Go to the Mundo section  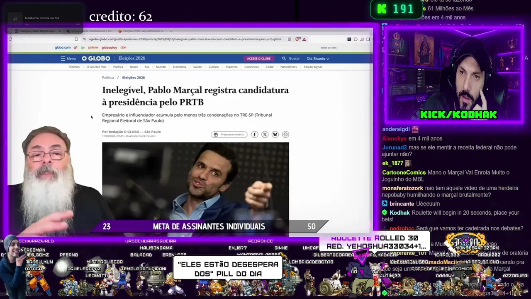[x=161, y=67]
